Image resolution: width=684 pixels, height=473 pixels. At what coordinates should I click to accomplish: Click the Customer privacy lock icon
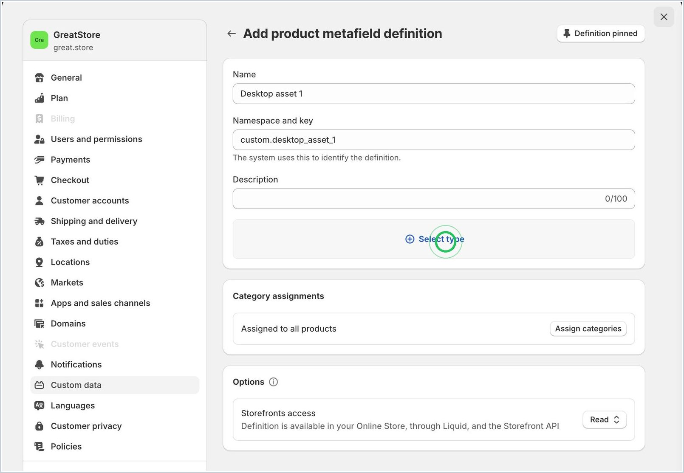39,426
